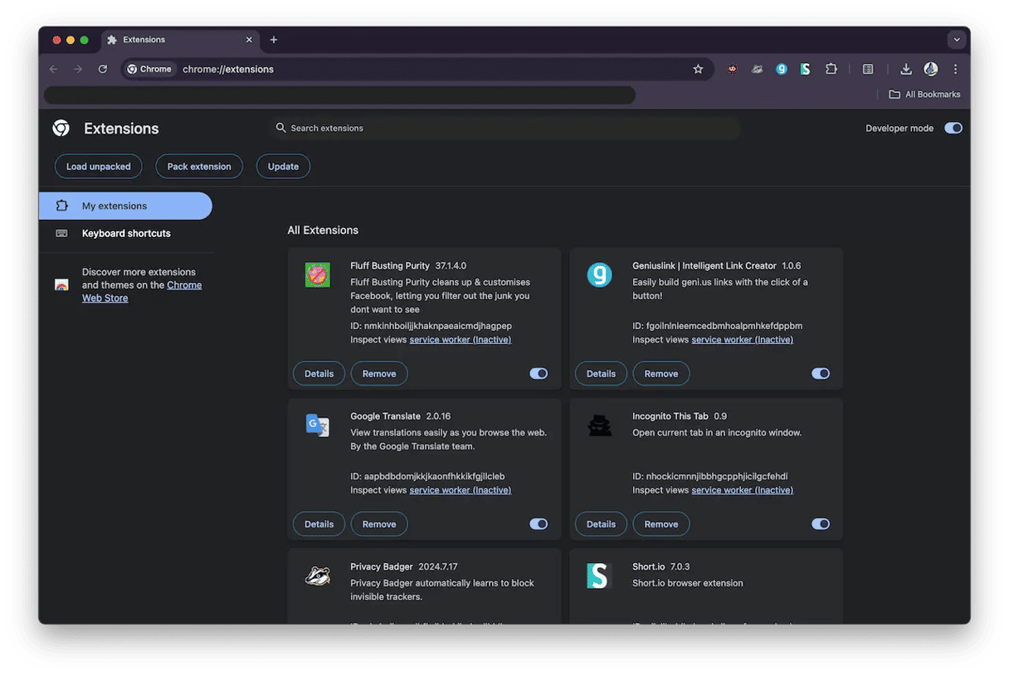Toggle Developer mode off
Viewport: 1009px width, 675px height.
coord(953,129)
